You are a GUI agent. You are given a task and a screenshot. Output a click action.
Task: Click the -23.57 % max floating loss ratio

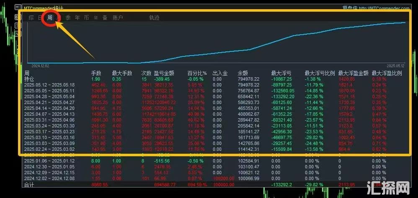point(314,120)
